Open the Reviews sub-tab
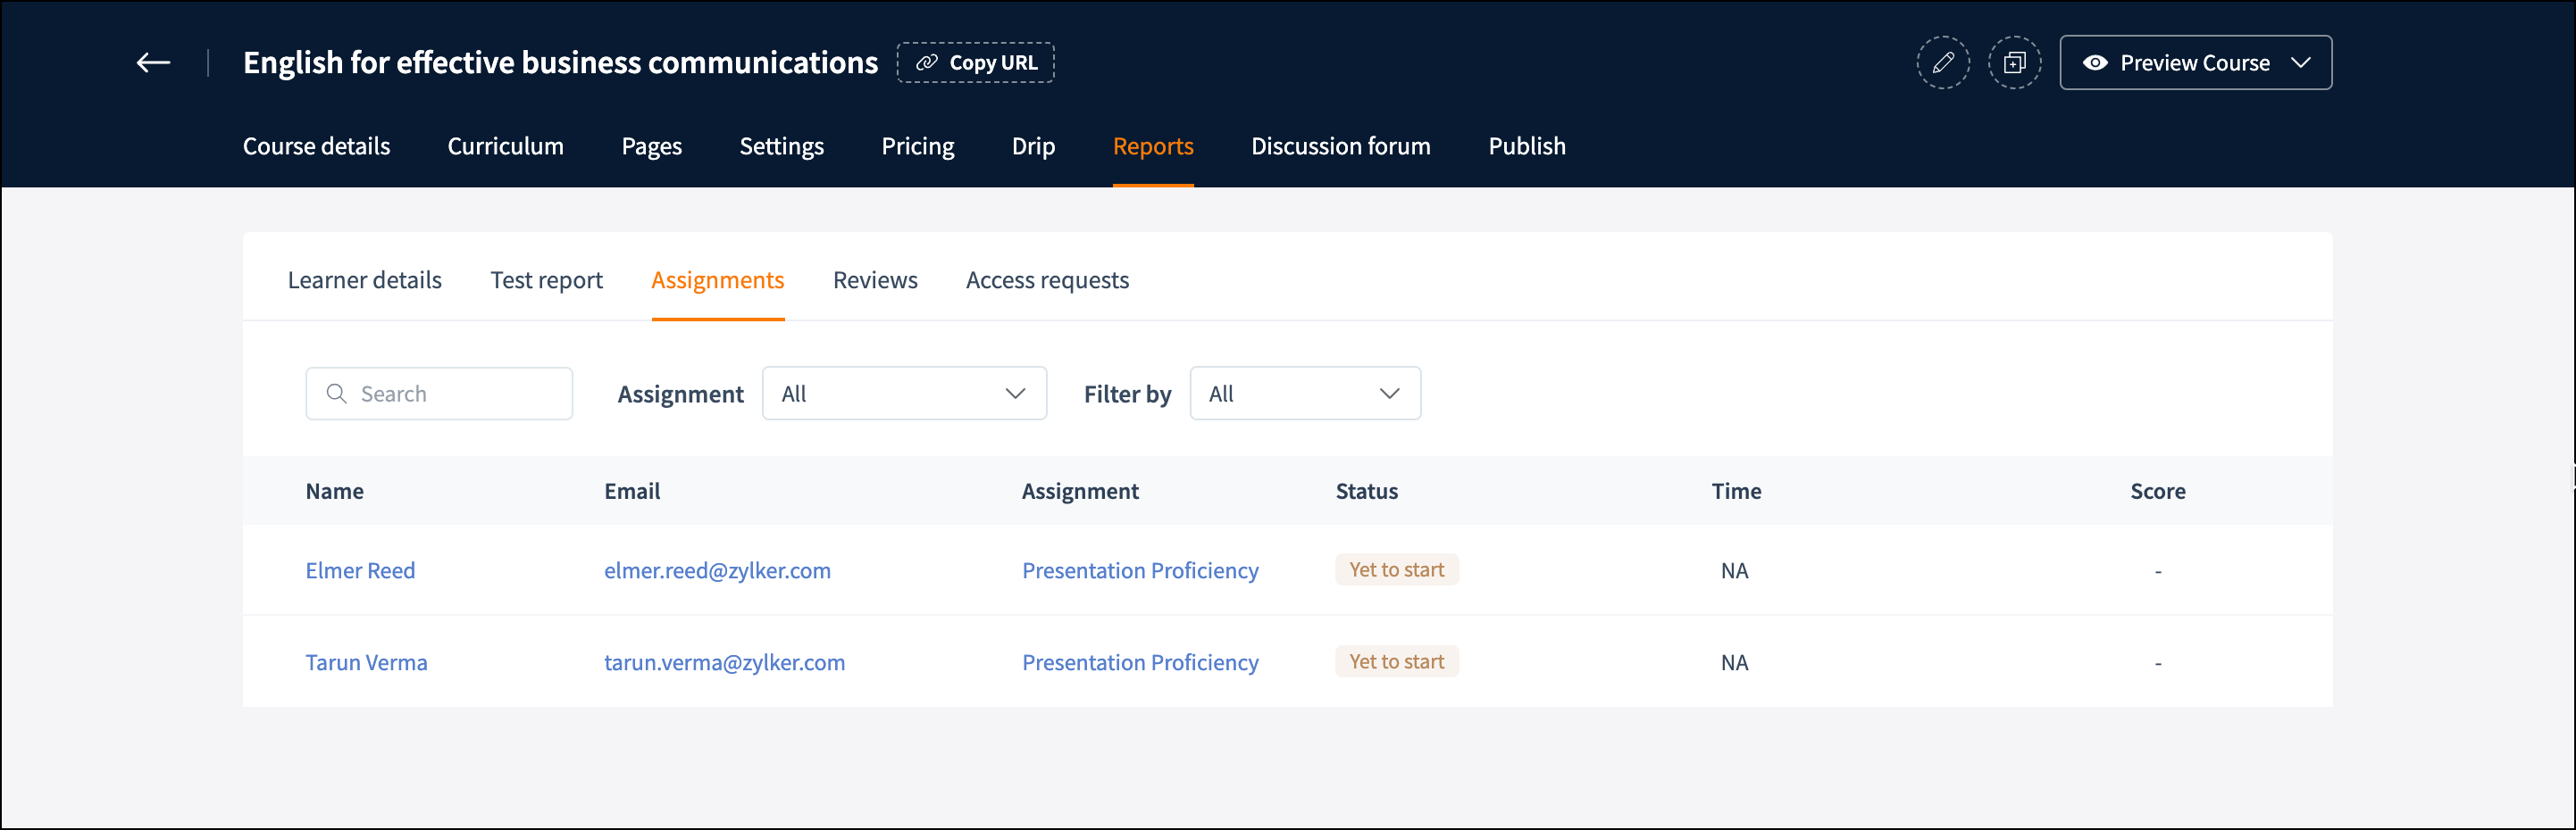This screenshot has width=2576, height=830. [x=875, y=279]
